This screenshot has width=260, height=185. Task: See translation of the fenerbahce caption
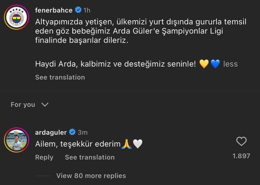(x=60, y=77)
